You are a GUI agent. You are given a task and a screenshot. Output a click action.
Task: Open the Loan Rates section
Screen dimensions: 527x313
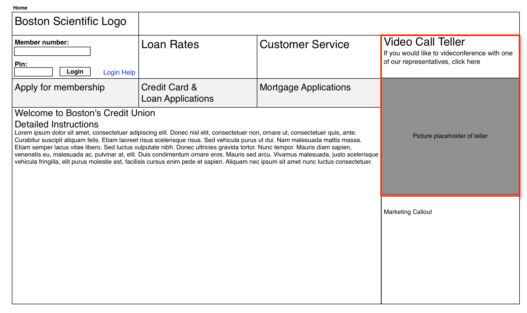pos(170,45)
